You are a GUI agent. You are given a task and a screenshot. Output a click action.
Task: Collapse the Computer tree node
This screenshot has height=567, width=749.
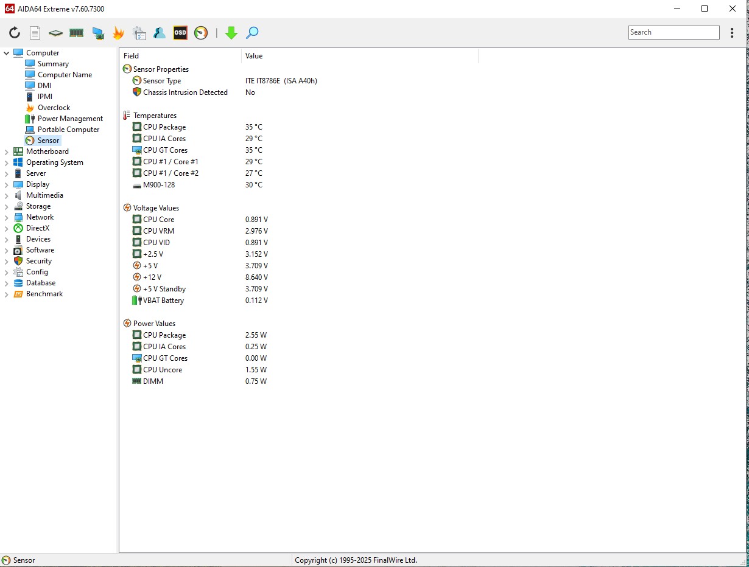[x=7, y=53]
